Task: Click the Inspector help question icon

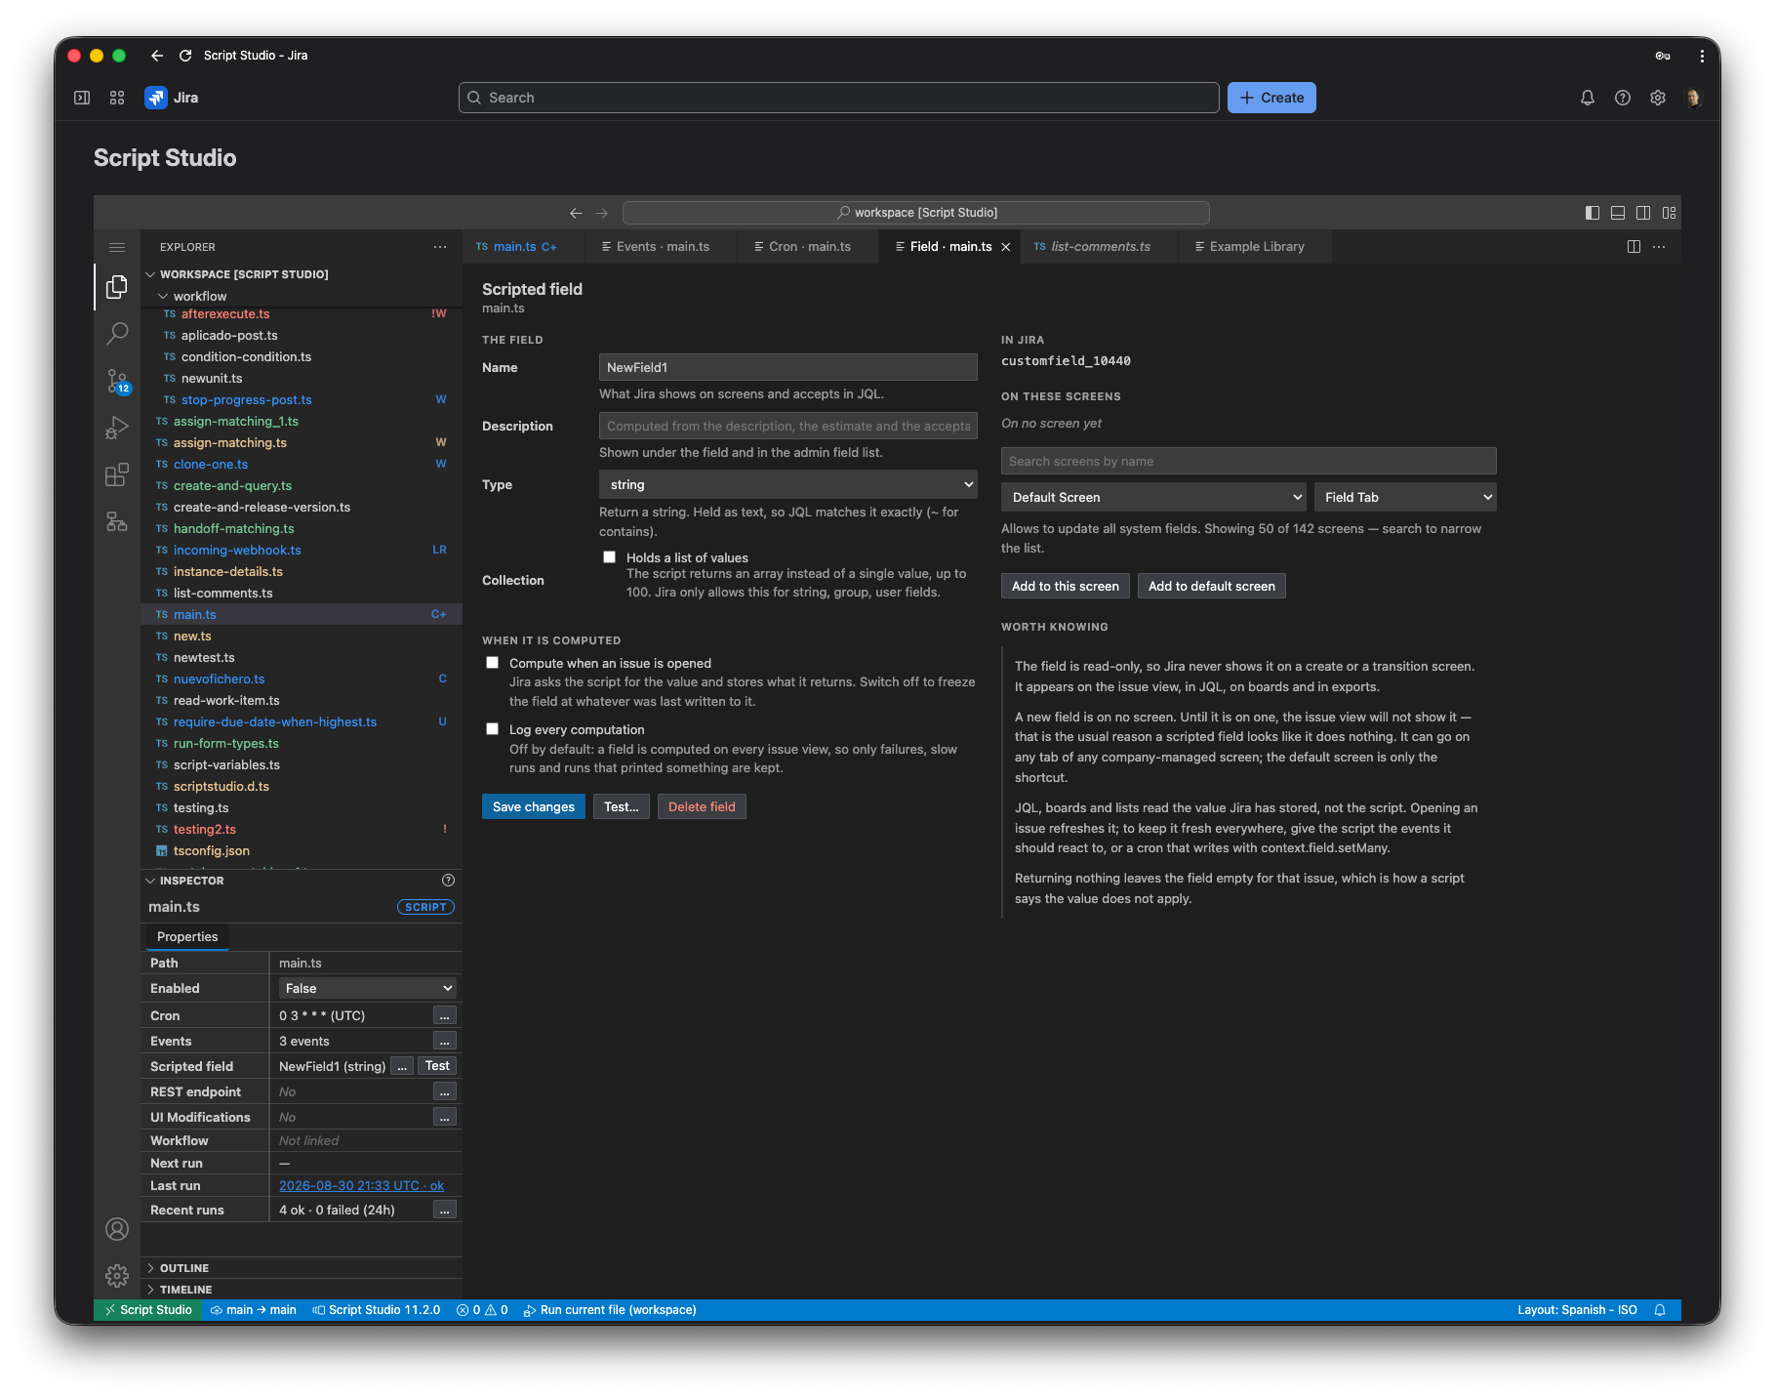Action: (449, 881)
